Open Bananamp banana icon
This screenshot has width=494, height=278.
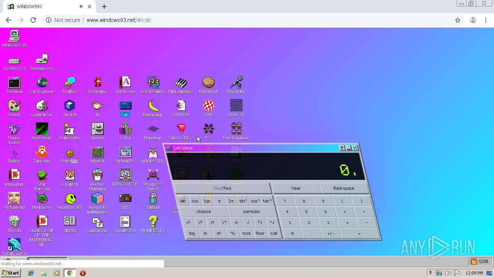coord(153,108)
